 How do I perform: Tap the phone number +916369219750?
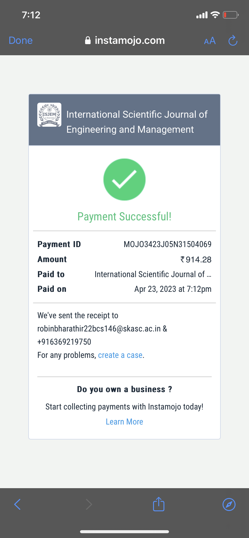[x=64, y=342]
